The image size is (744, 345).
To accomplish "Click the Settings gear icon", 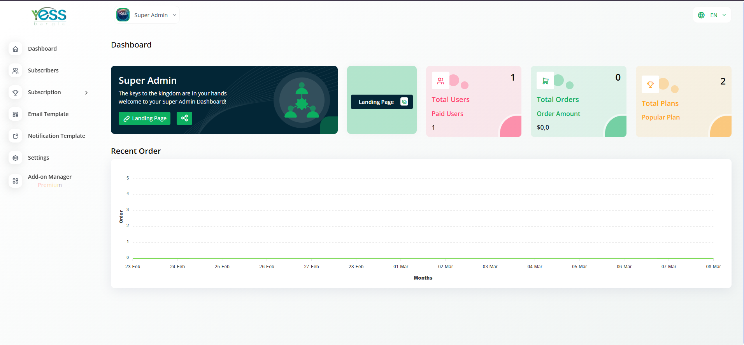I will [x=16, y=158].
